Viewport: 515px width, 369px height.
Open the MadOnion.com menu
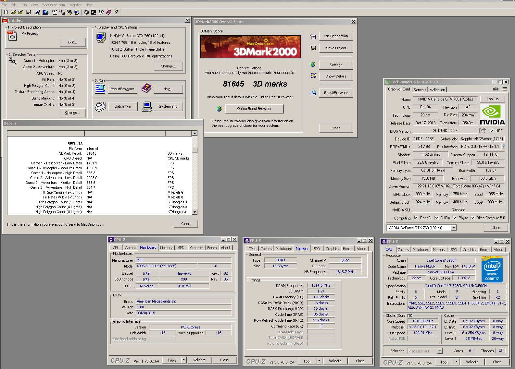point(53,5)
